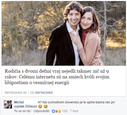The image size is (127, 115).
Task: Click the 'OD' byline label
Action: 32,93
